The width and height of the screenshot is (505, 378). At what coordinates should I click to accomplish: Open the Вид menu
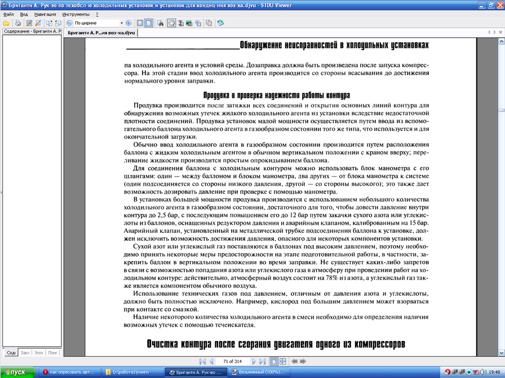pos(24,15)
